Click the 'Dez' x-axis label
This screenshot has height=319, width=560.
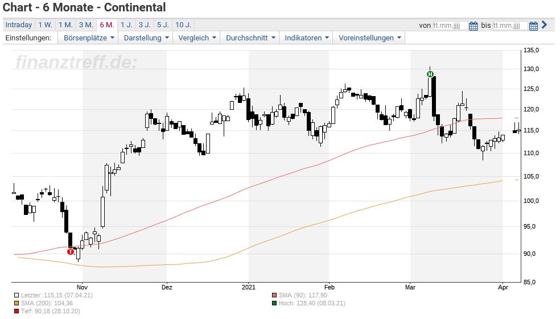[166, 287]
